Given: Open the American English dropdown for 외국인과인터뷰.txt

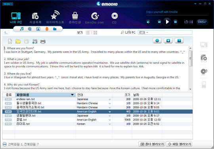Looking at the screenshot, I should click(x=110, y=112).
